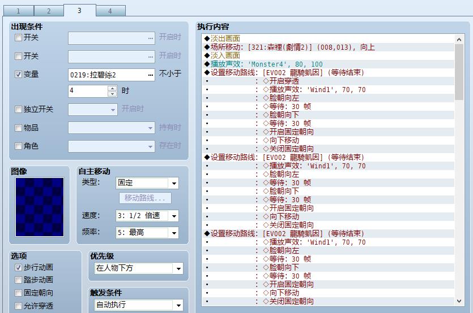
Task: Click the variable value field showing 4
Action: (x=88, y=90)
